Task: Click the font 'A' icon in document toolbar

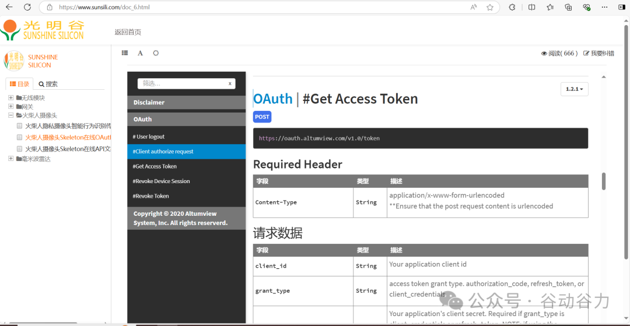Action: [x=140, y=53]
